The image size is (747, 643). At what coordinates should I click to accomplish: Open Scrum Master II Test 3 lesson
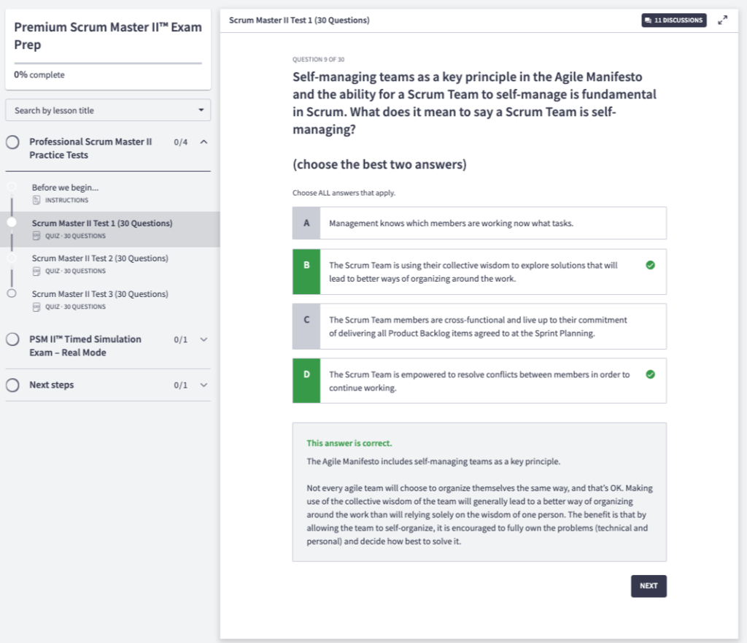tap(100, 294)
